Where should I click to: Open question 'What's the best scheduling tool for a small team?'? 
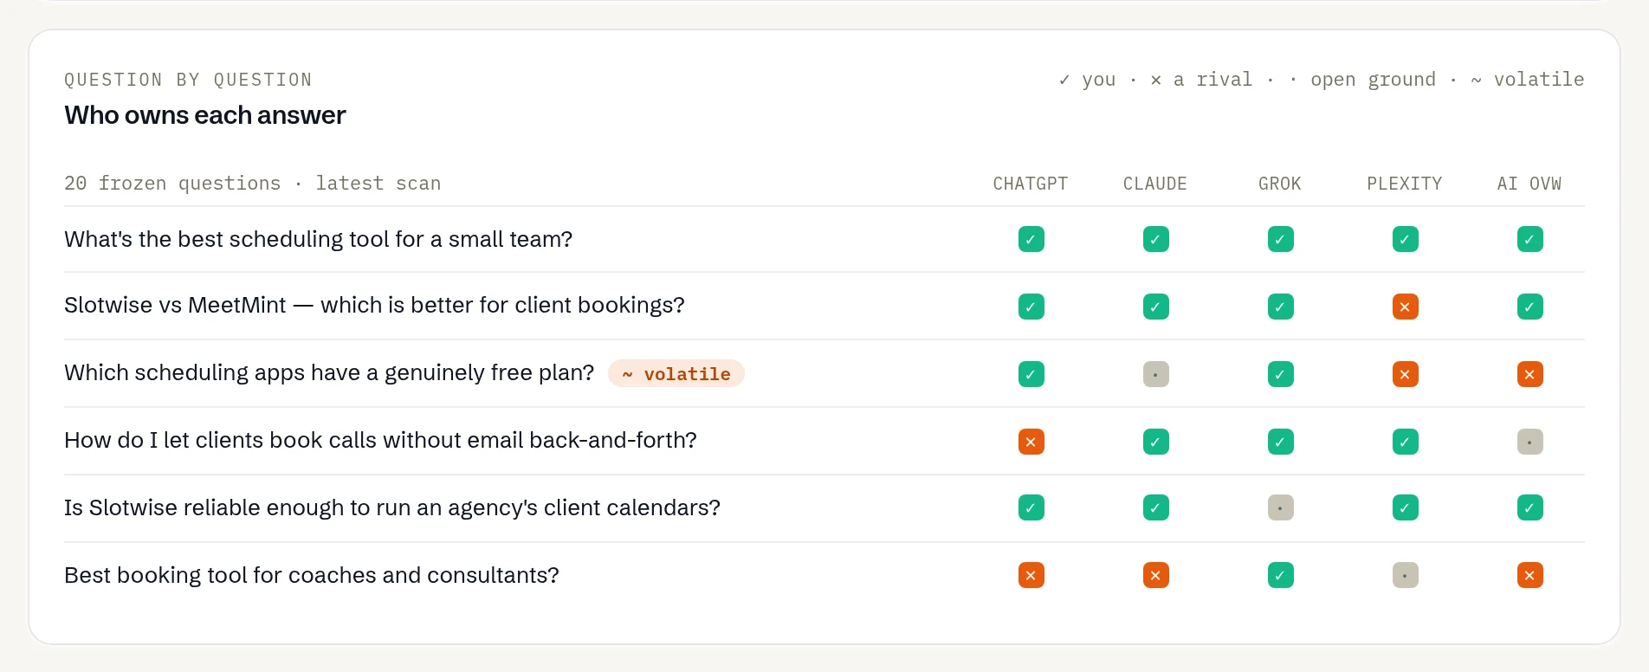click(x=318, y=239)
